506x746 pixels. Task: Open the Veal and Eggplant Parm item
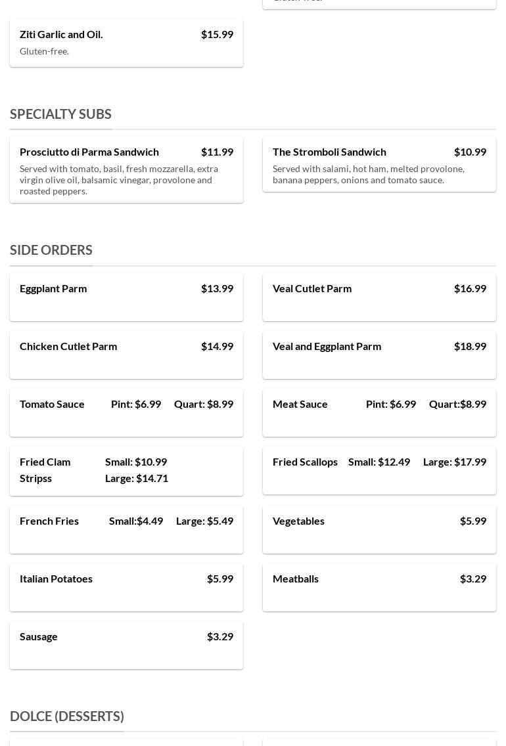[x=379, y=355]
